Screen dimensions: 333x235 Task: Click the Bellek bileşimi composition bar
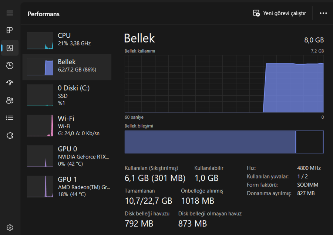[224, 142]
